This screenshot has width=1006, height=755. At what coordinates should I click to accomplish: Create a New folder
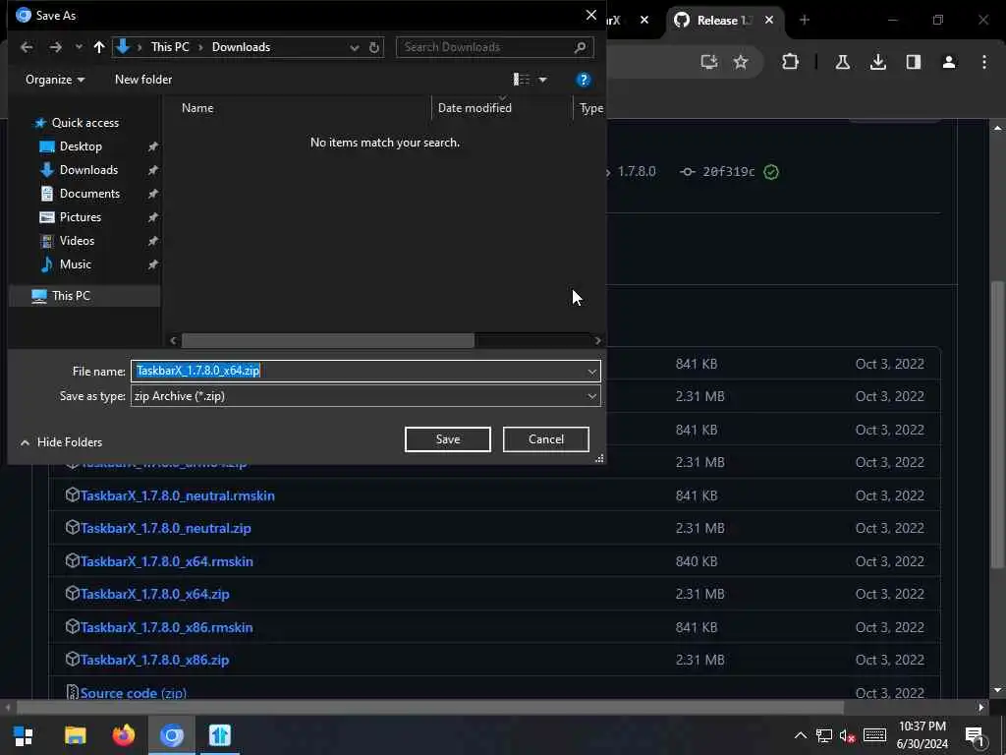[143, 80]
